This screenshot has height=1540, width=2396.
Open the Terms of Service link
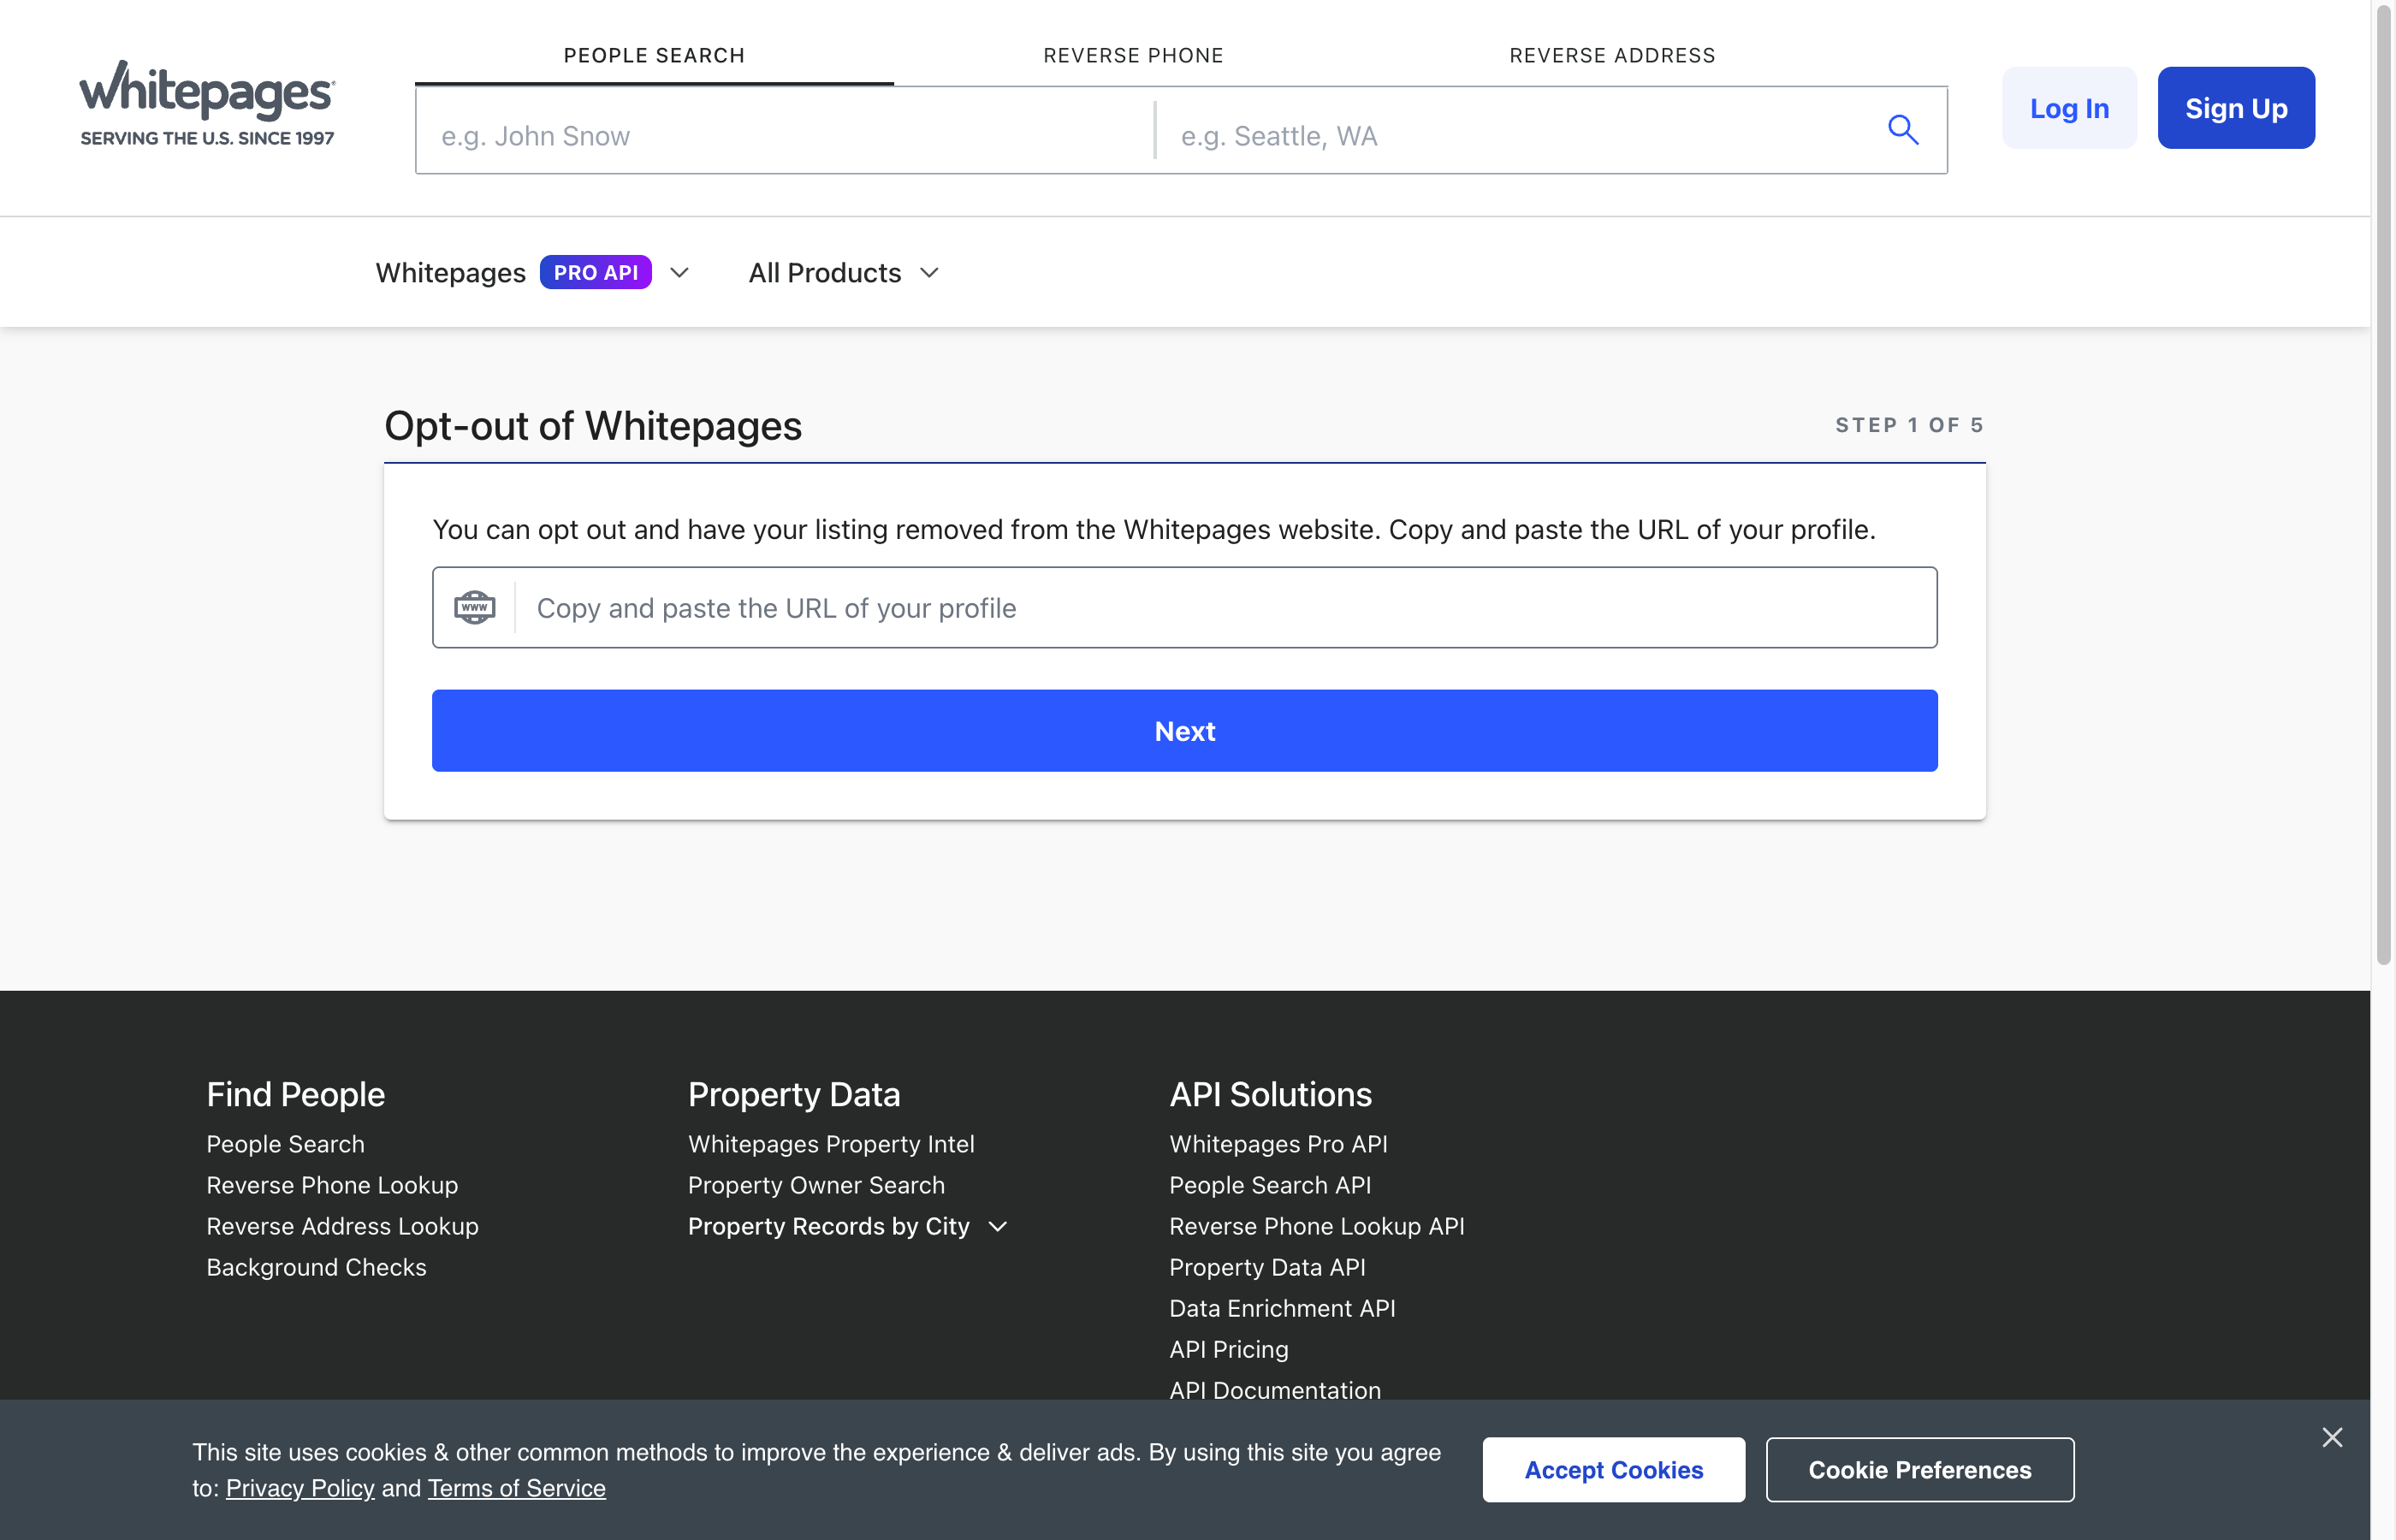click(516, 1488)
